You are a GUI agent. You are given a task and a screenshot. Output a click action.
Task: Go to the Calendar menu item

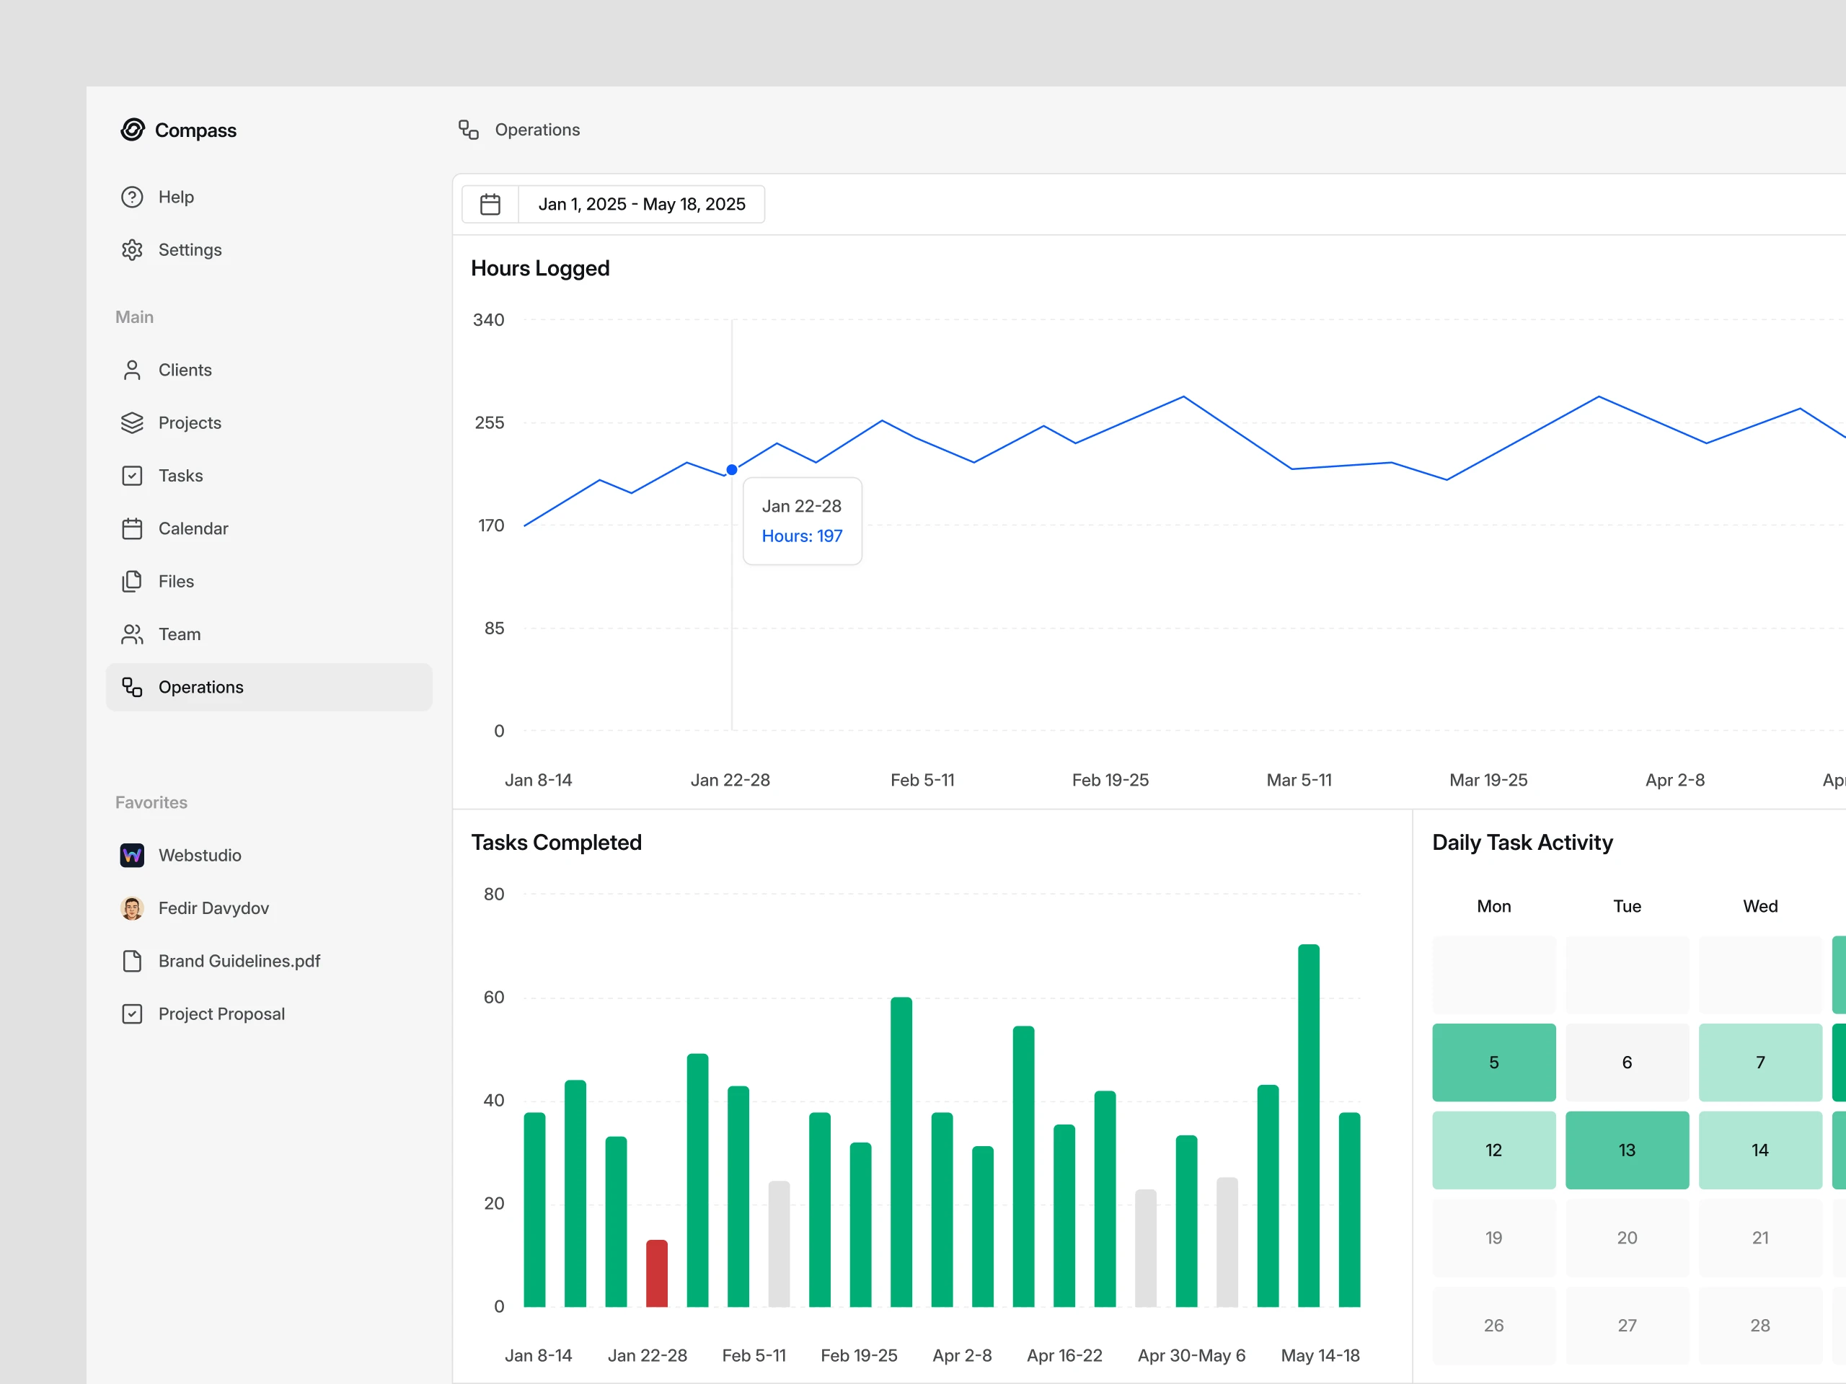pyautogui.click(x=193, y=529)
